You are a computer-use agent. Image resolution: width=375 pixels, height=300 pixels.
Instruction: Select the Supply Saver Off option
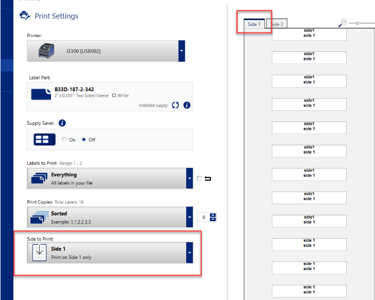point(84,140)
